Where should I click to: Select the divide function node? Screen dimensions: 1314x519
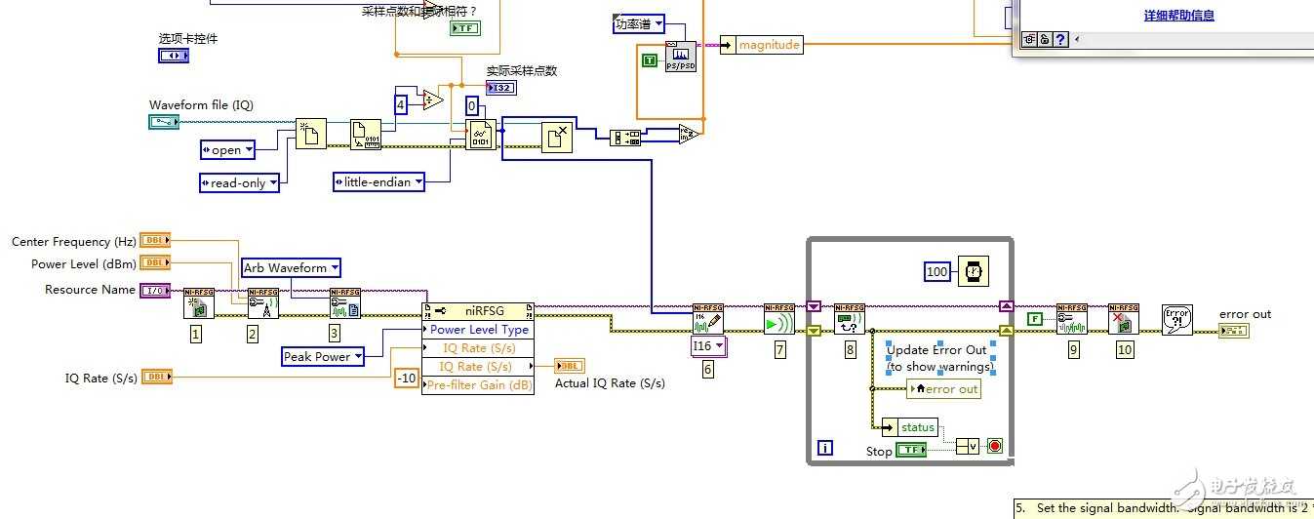tap(433, 99)
